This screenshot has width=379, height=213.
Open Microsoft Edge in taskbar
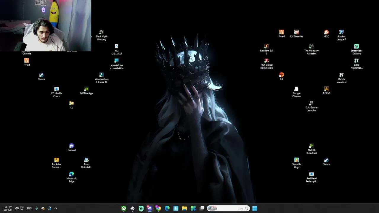pyautogui.click(x=167, y=208)
